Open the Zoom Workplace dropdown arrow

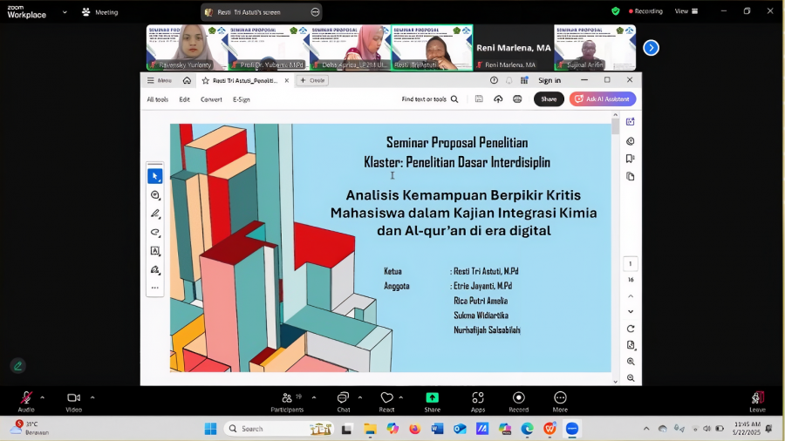pyautogui.click(x=65, y=12)
